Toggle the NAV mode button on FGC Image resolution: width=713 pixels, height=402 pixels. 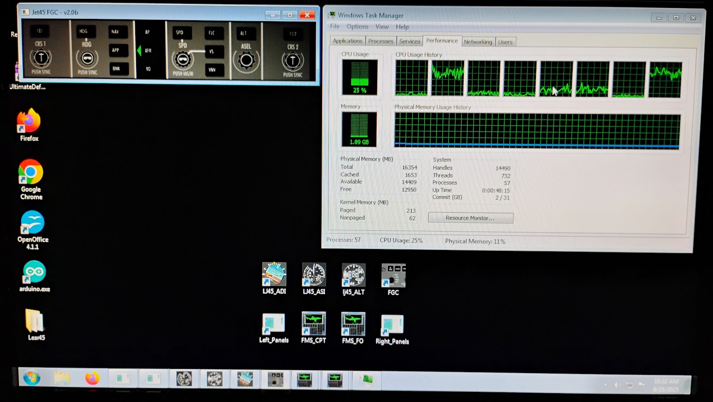[x=115, y=32]
